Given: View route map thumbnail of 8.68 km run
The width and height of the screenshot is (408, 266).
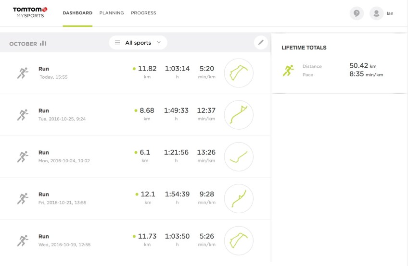Looking at the screenshot, I should pyautogui.click(x=239, y=115).
